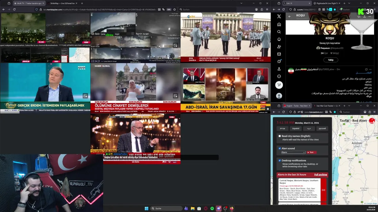Share the KOŞU list
378x212 pixels.
tap(364, 16)
